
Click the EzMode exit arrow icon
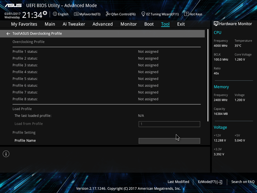pos(220,182)
